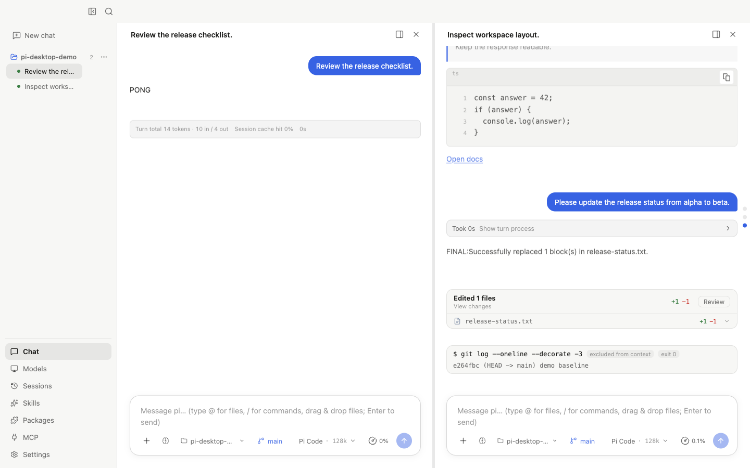
Task: Open Pi Code 128k model dropdown in right composer
Action: [640, 441]
